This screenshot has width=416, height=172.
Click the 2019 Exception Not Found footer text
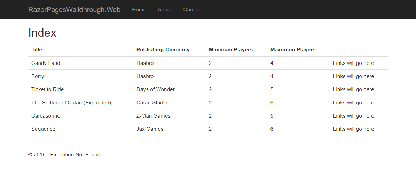pyautogui.click(x=64, y=155)
